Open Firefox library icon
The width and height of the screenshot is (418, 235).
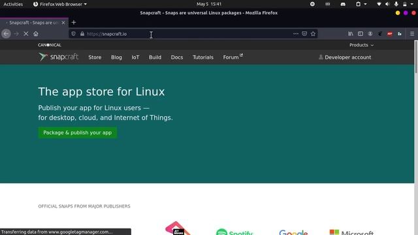(351, 33)
